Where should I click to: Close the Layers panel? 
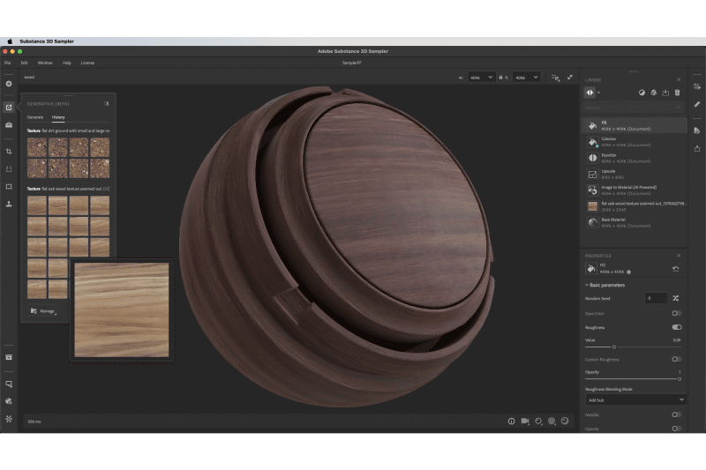(679, 79)
